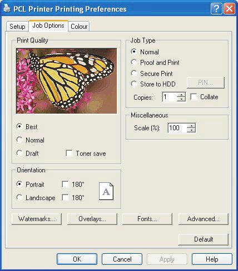Click the question mark help icon
238x271 pixels.
216,9
